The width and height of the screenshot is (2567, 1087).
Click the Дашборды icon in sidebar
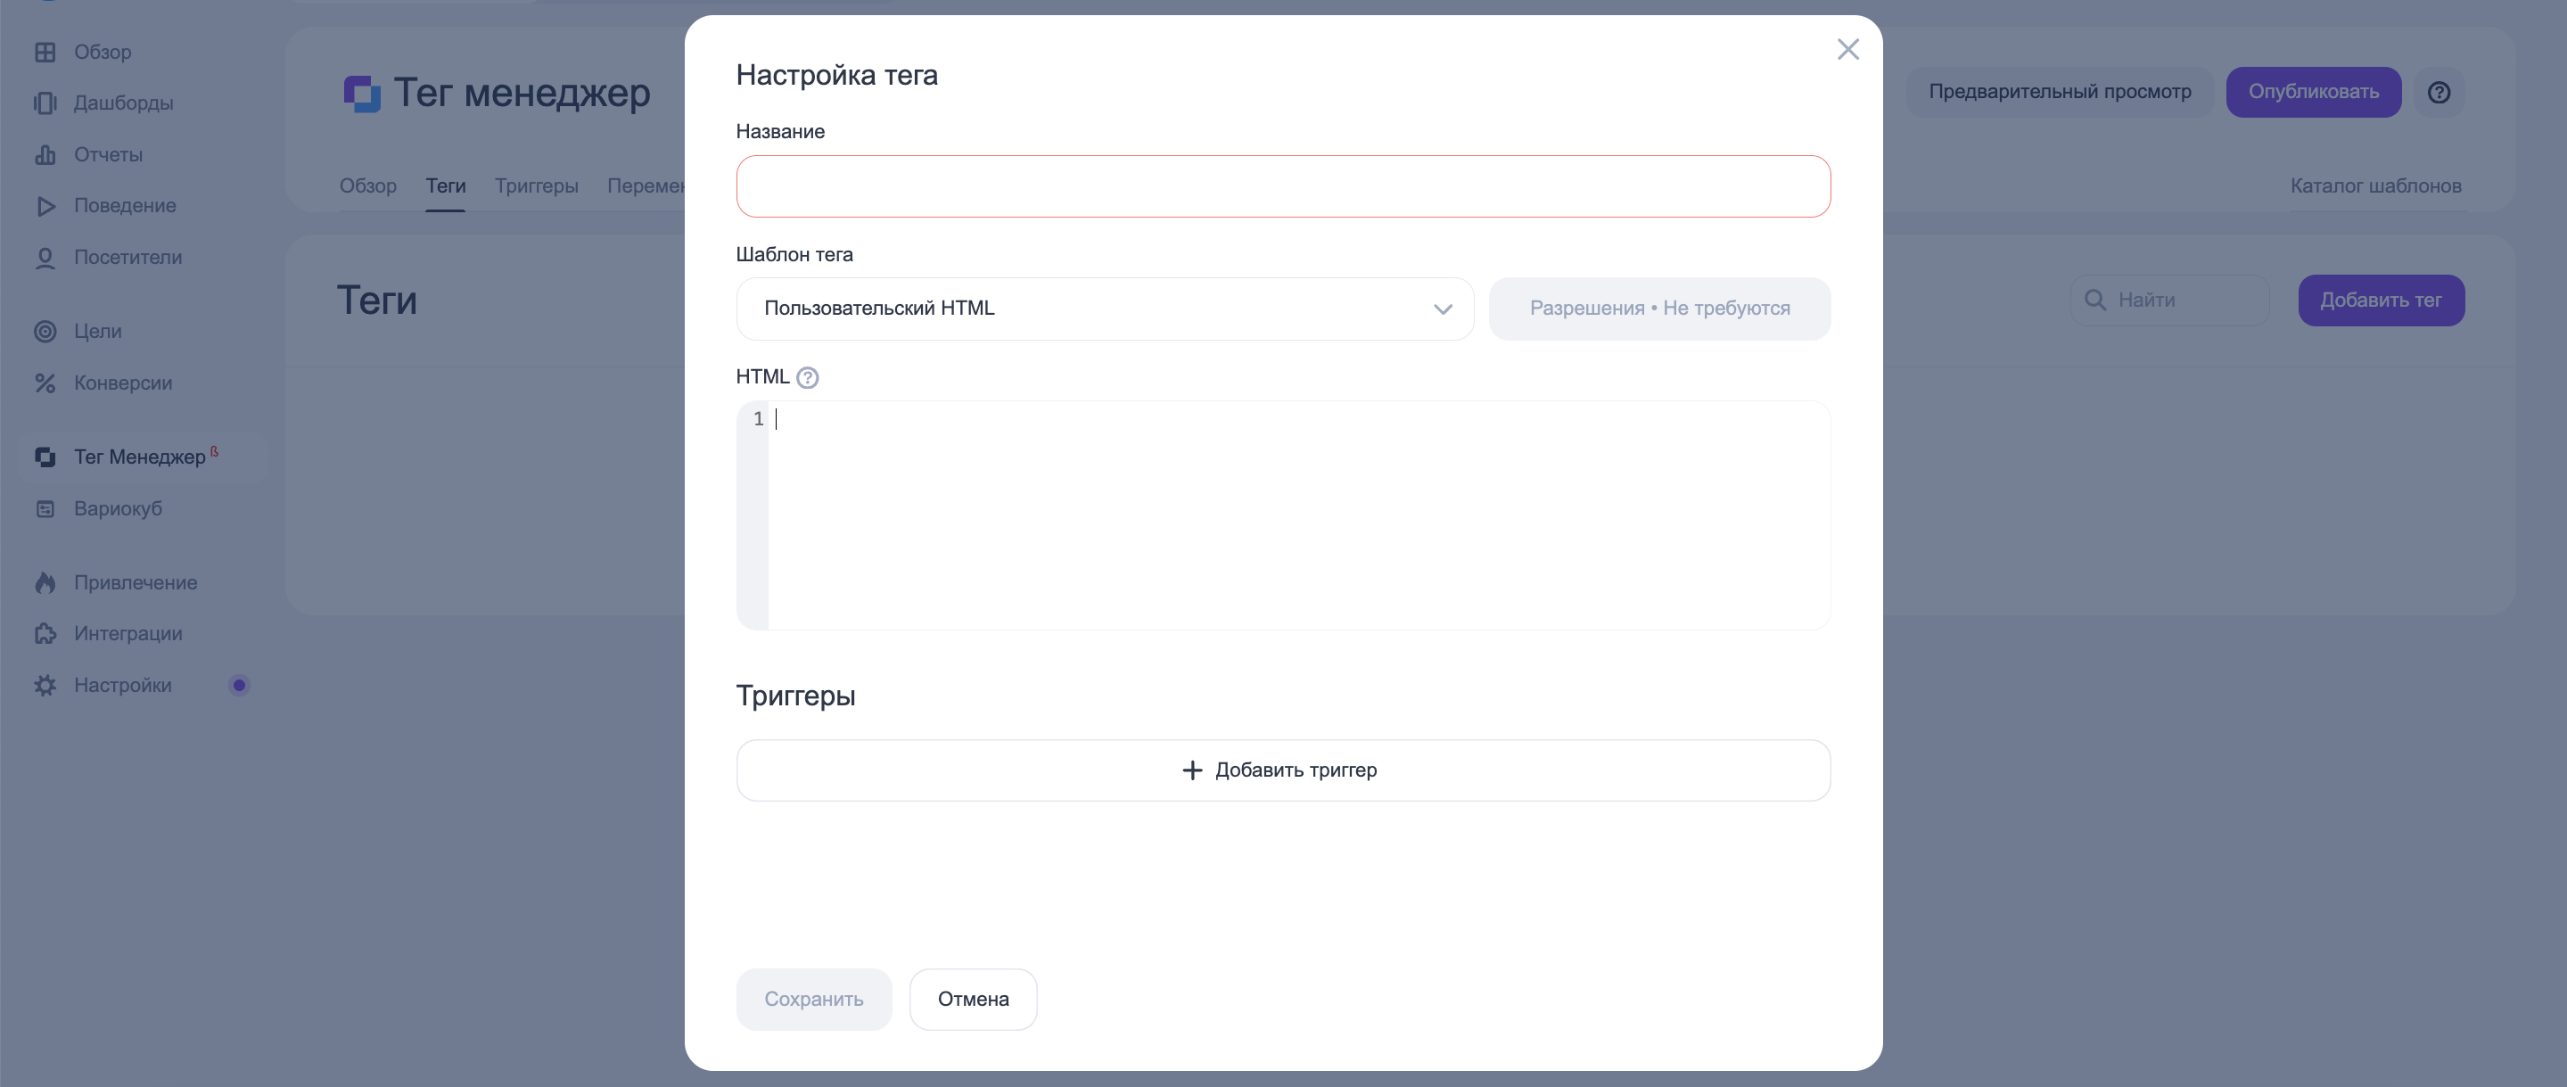coord(45,103)
